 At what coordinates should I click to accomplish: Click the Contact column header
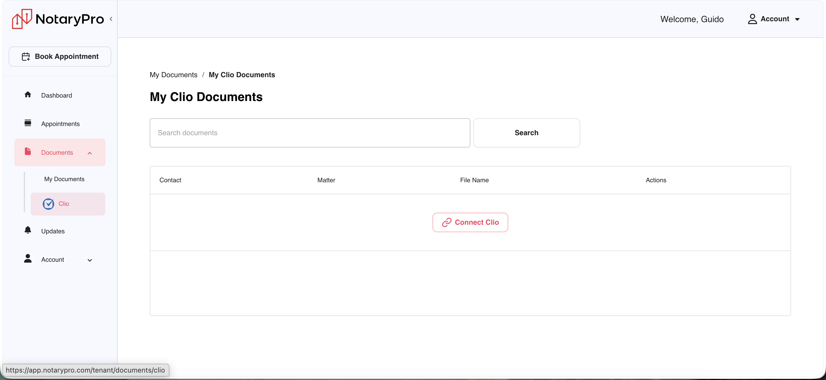170,180
